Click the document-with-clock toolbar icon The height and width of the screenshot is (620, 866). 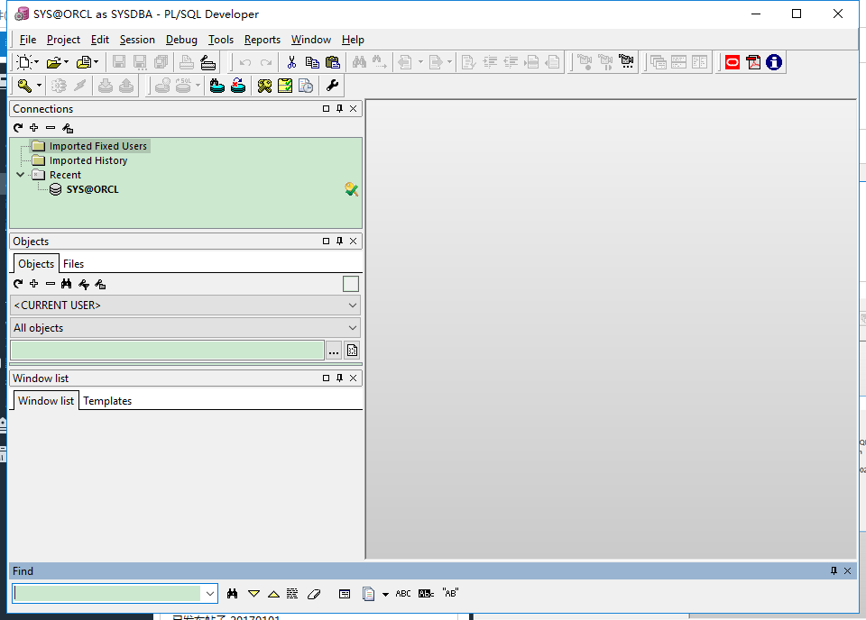click(x=306, y=86)
